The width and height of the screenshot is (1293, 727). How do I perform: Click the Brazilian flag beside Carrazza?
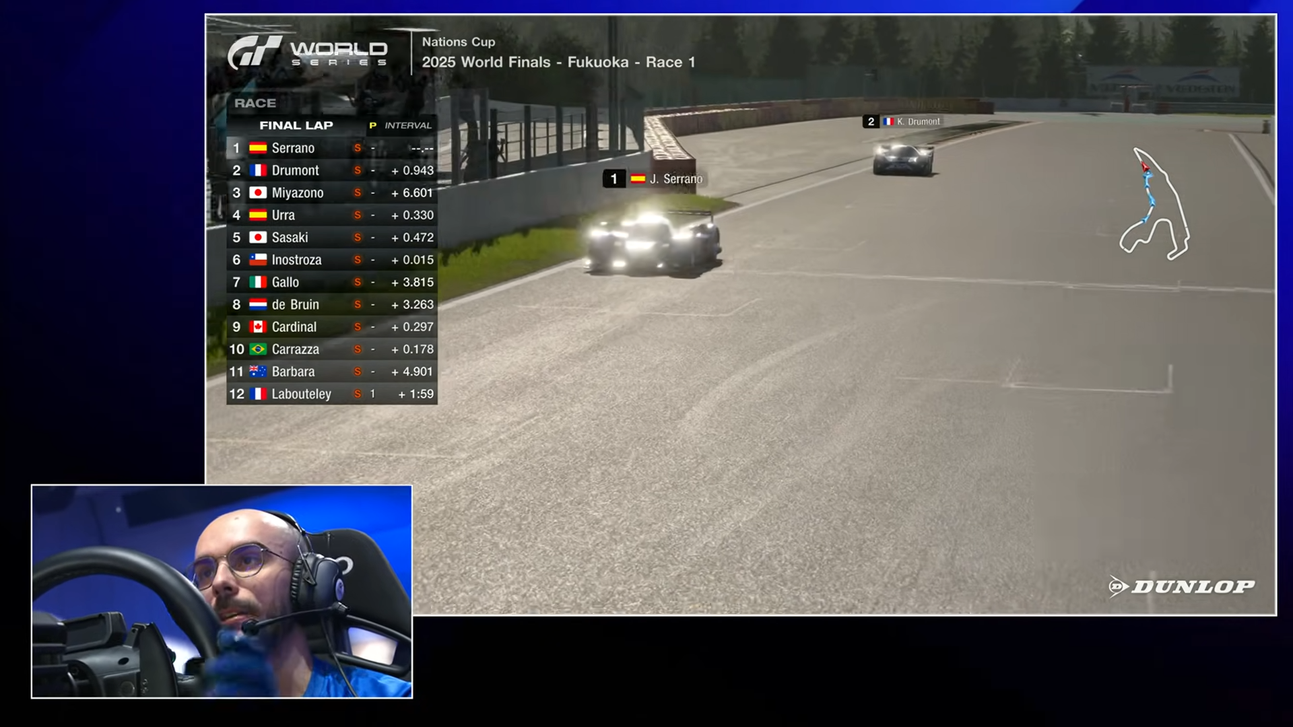tap(258, 349)
